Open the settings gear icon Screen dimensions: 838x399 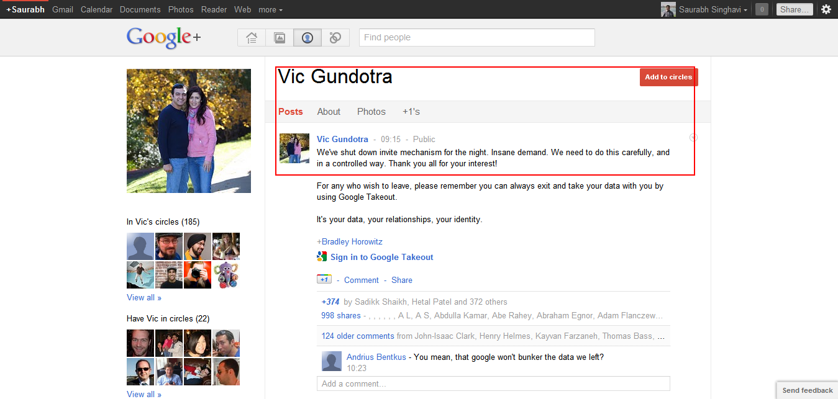pos(826,9)
